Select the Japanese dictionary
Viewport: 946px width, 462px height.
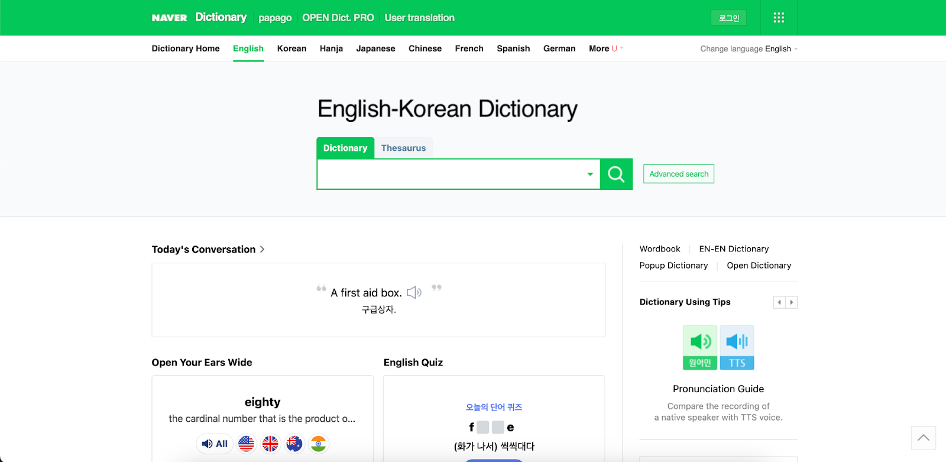pyautogui.click(x=375, y=49)
